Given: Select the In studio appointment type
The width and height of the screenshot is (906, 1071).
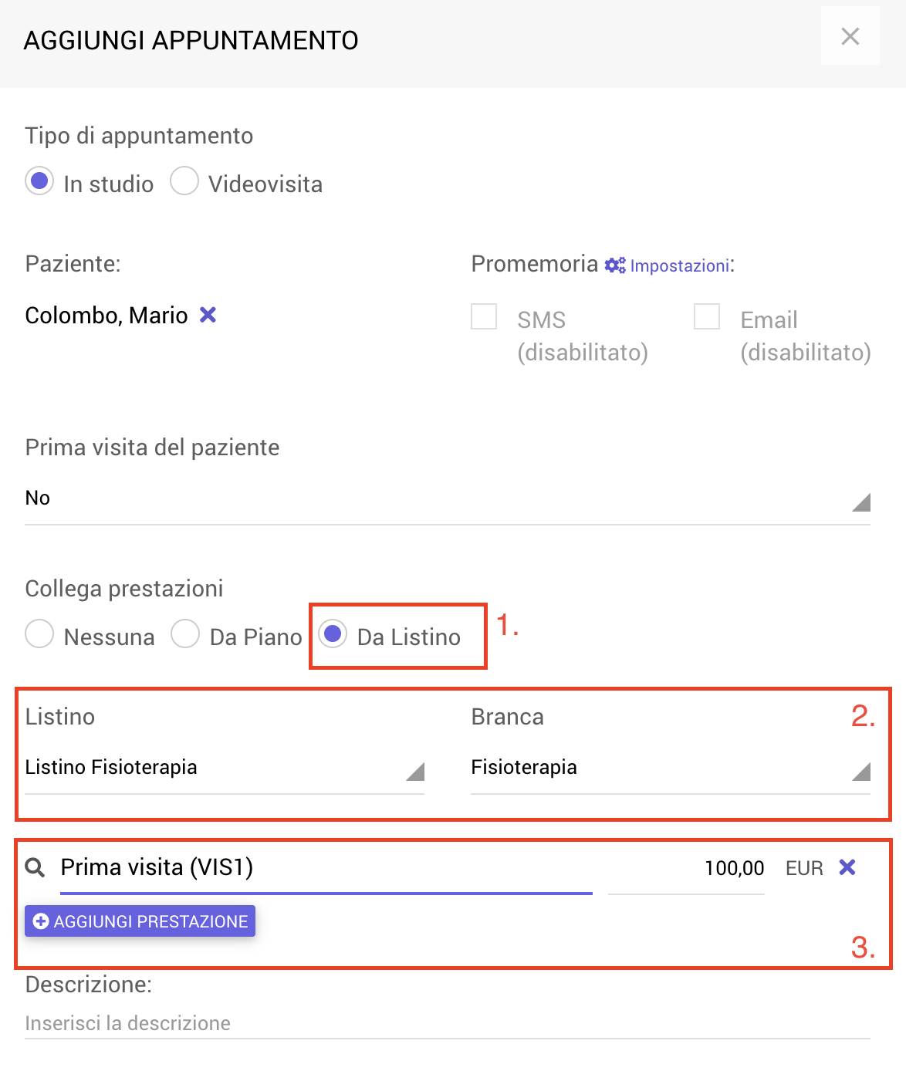Looking at the screenshot, I should point(39,182).
